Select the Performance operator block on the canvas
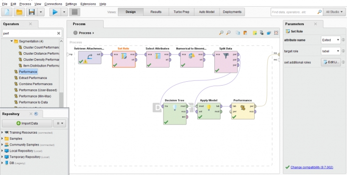Screen dimensions: 347x175 (x=243, y=111)
